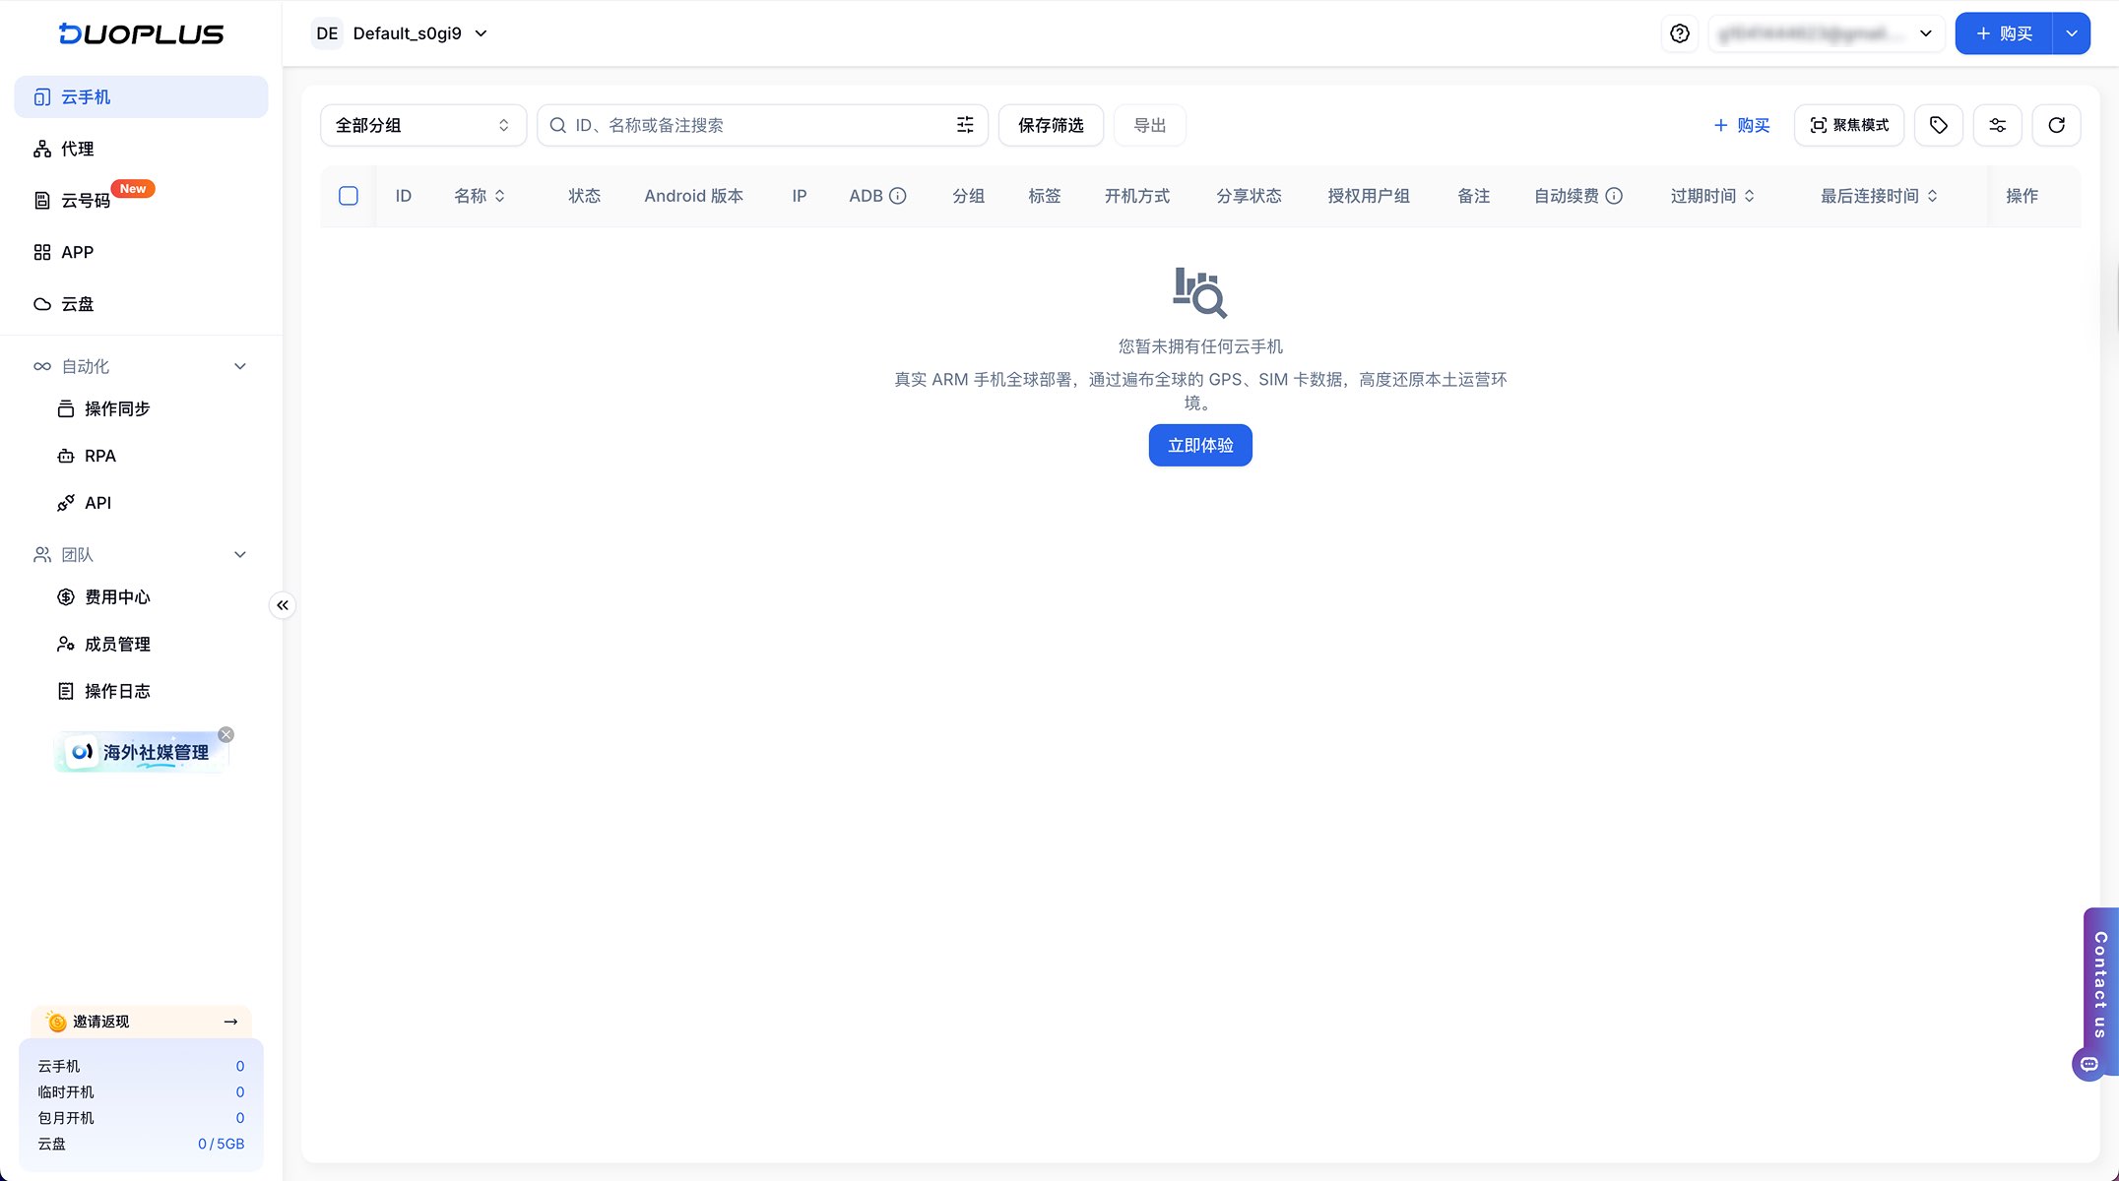Open the 海外社媒管理 promo banner

pyautogui.click(x=141, y=752)
